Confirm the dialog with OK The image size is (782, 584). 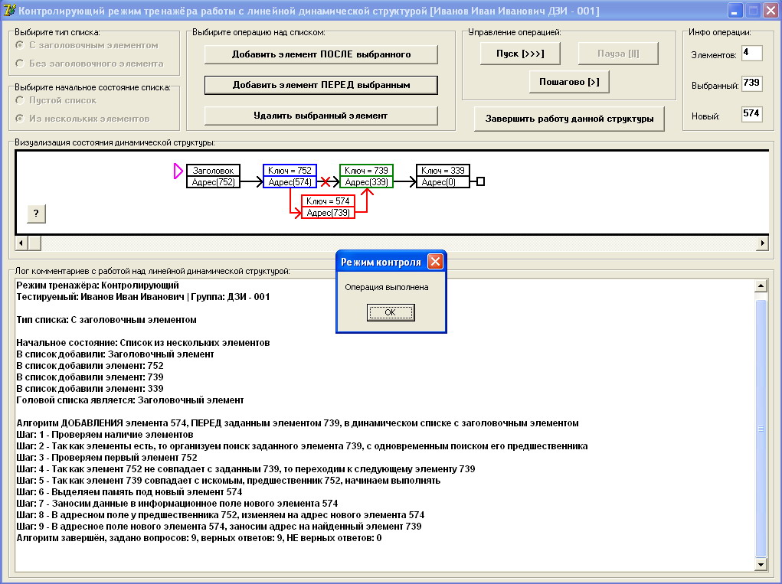[391, 312]
